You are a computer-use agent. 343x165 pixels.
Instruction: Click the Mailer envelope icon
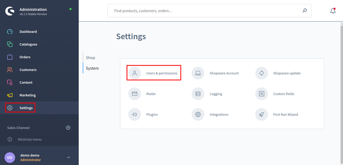tap(135, 94)
